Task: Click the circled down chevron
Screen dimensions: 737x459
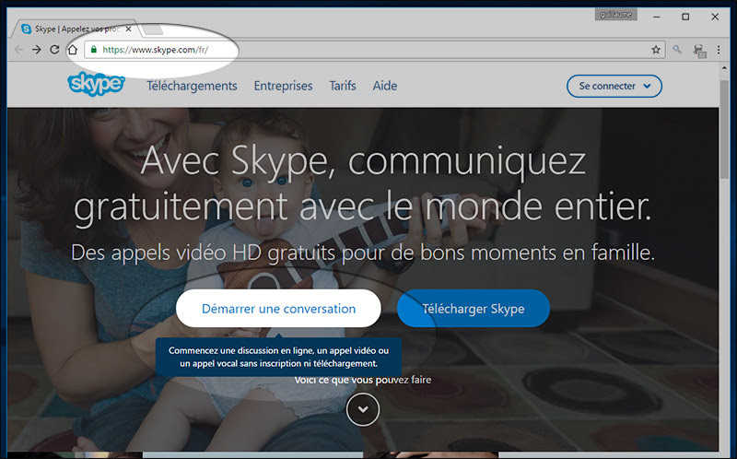Action: click(x=363, y=409)
